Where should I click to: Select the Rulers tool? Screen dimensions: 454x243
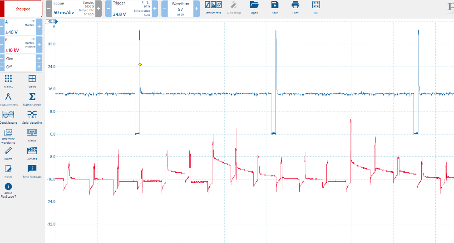click(x=8, y=153)
